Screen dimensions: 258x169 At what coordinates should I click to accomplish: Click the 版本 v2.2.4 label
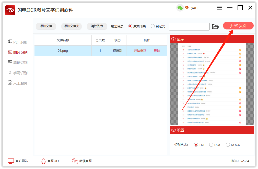[x=240, y=161]
